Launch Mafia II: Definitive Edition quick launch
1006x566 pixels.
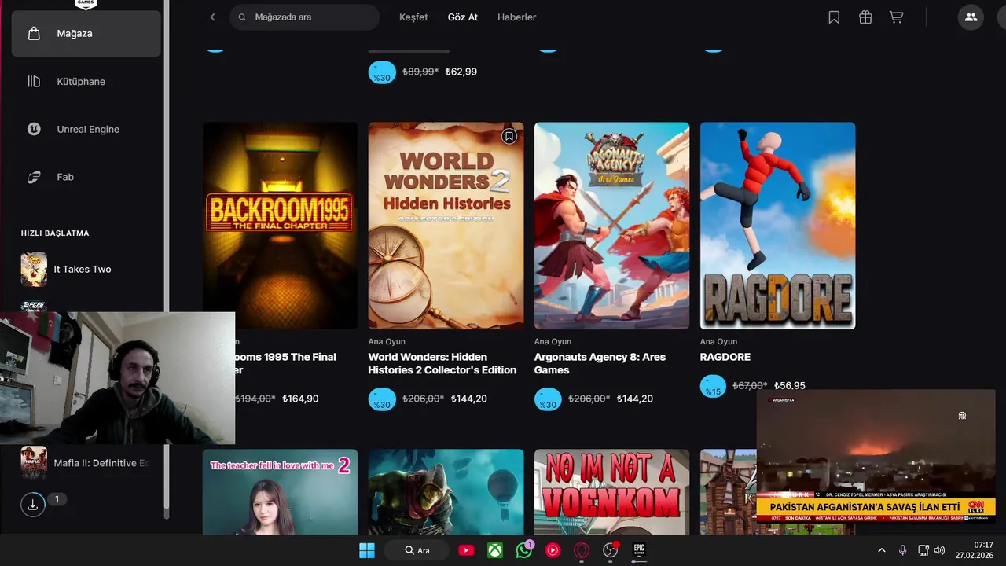point(86,463)
